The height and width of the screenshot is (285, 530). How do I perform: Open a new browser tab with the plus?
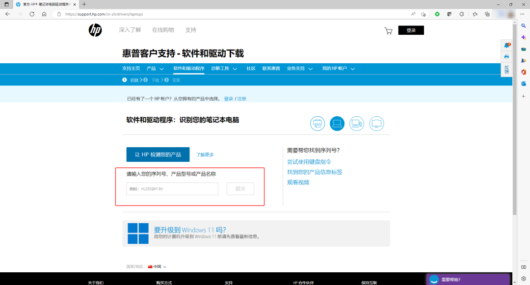click(84, 4)
